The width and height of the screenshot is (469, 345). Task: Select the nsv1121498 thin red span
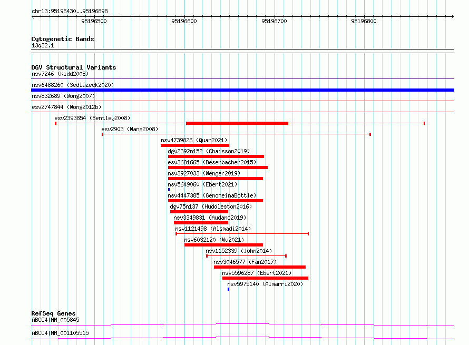tap(242, 234)
